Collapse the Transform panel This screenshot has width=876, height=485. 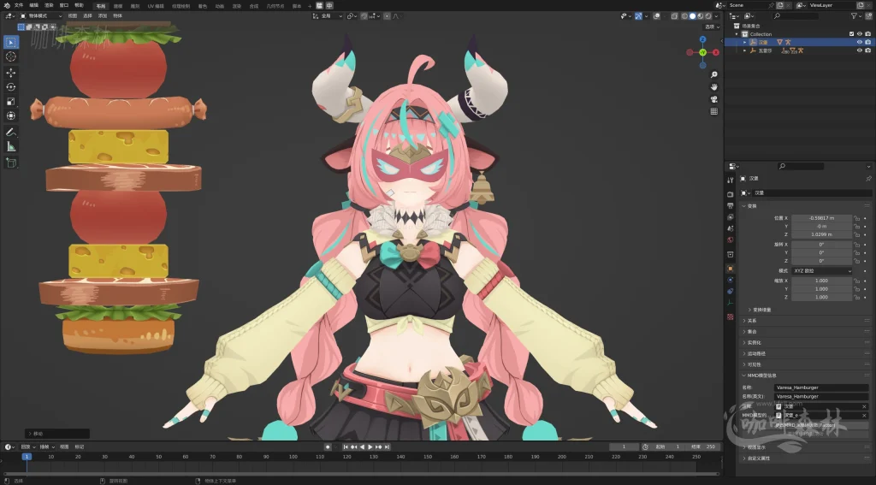click(x=744, y=206)
